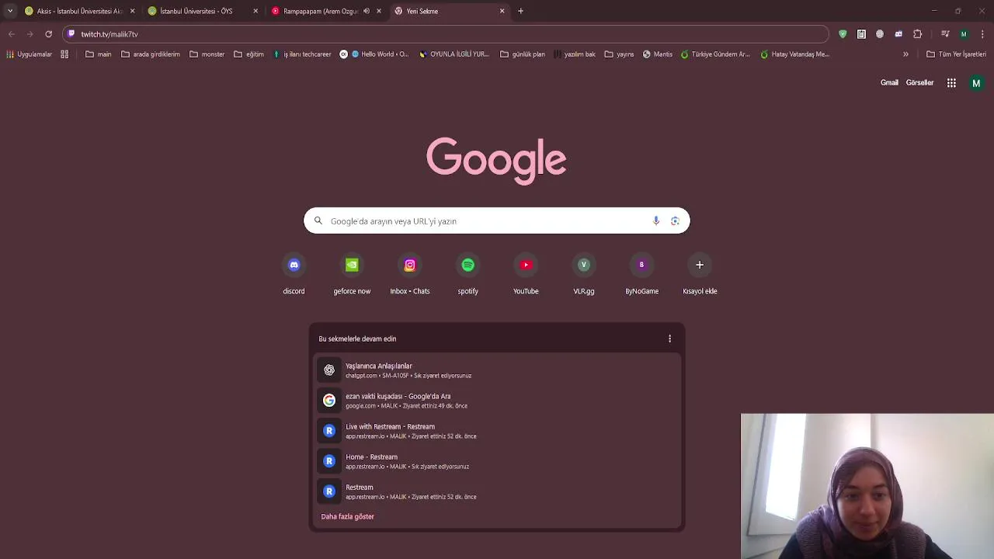Open 'Hello World • O...' bookmark
This screenshot has width=994, height=559.
coord(374,54)
